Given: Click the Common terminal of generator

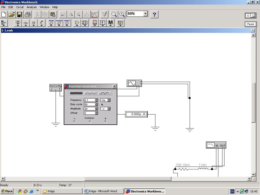Looking at the screenshot, I should point(90,121).
